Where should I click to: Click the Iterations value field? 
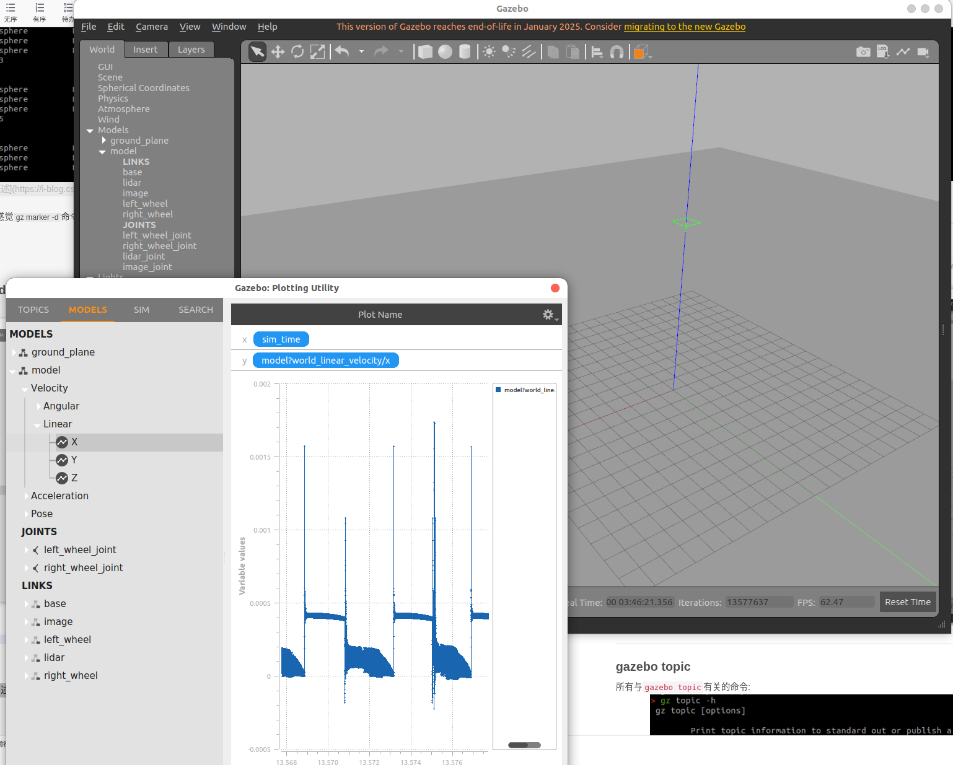coord(759,602)
